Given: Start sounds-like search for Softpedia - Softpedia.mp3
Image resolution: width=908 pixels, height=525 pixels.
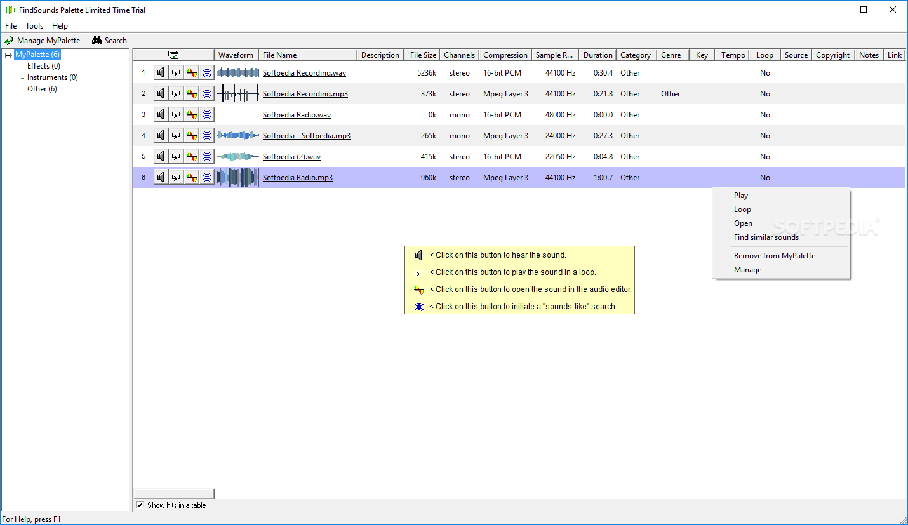Looking at the screenshot, I should coord(206,136).
